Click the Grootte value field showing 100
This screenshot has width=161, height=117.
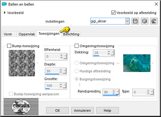[52, 86]
